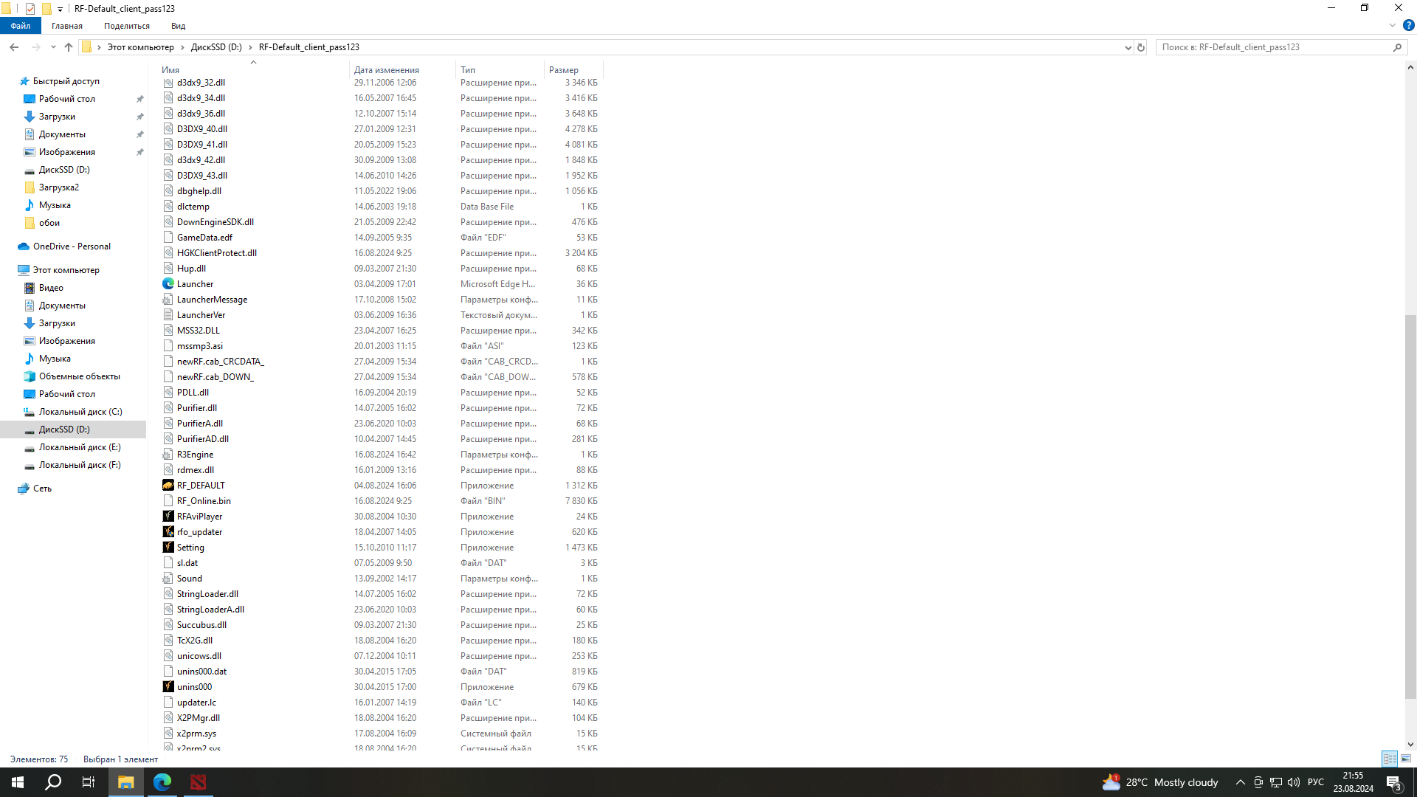The image size is (1417, 797).
Task: Open the Файл ribbon tab
Action: point(21,26)
